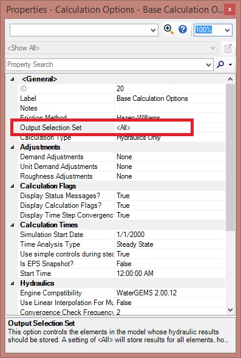The width and height of the screenshot is (241, 358).
Task: Click True value for Display Status Messages
Action: [x=123, y=196]
